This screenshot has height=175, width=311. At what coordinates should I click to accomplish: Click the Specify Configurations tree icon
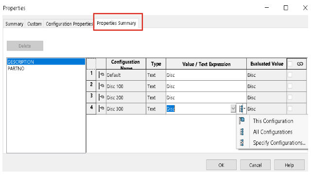pos(242,142)
